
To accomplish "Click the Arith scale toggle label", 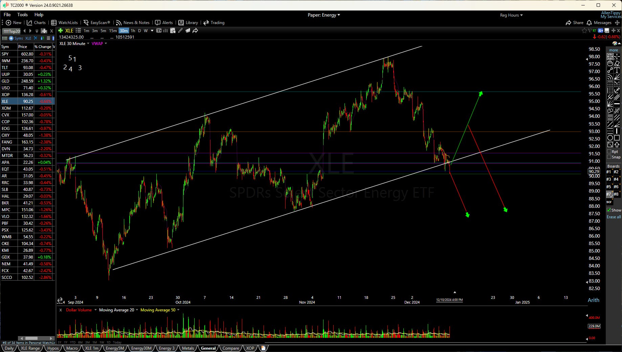I will click(594, 300).
